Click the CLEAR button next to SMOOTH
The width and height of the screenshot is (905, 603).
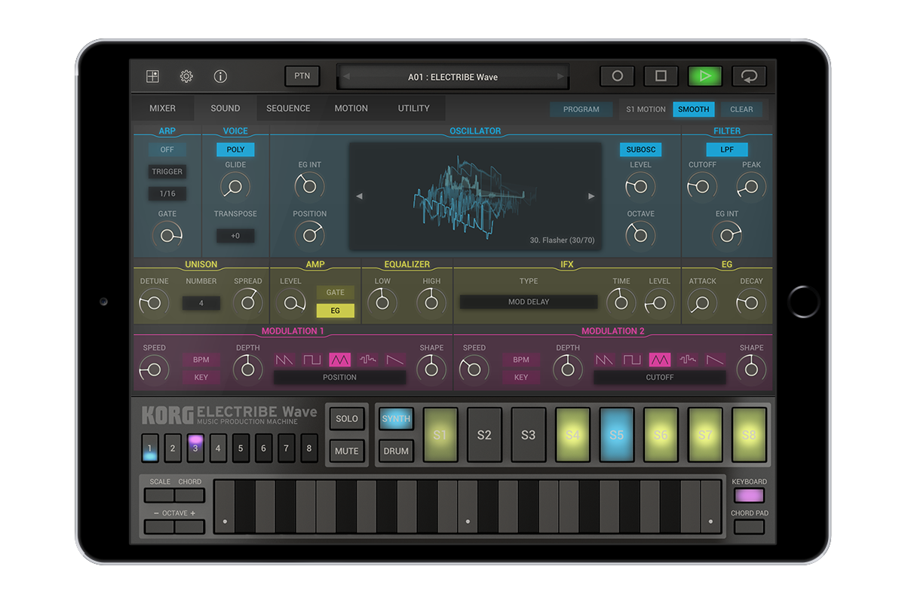click(741, 109)
